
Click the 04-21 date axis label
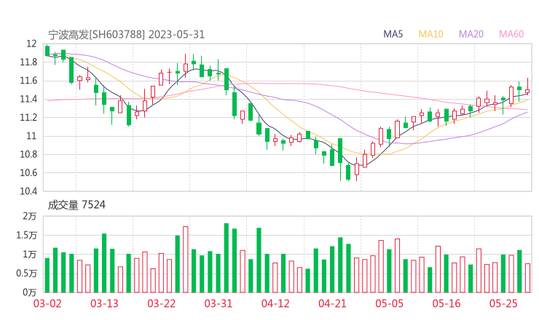(332, 303)
